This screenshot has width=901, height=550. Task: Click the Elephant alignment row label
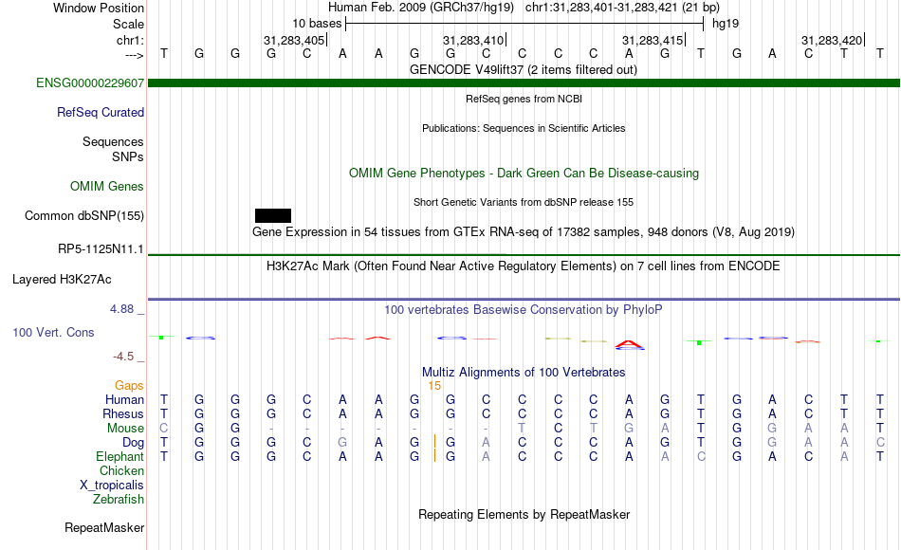point(120,457)
